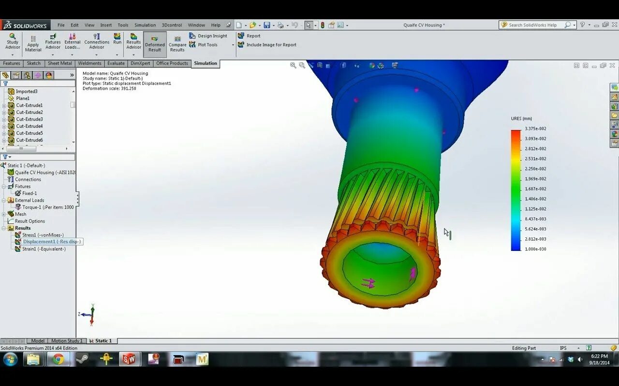Select the Fixed-1 fixture
The height and width of the screenshot is (386, 619).
pos(26,193)
